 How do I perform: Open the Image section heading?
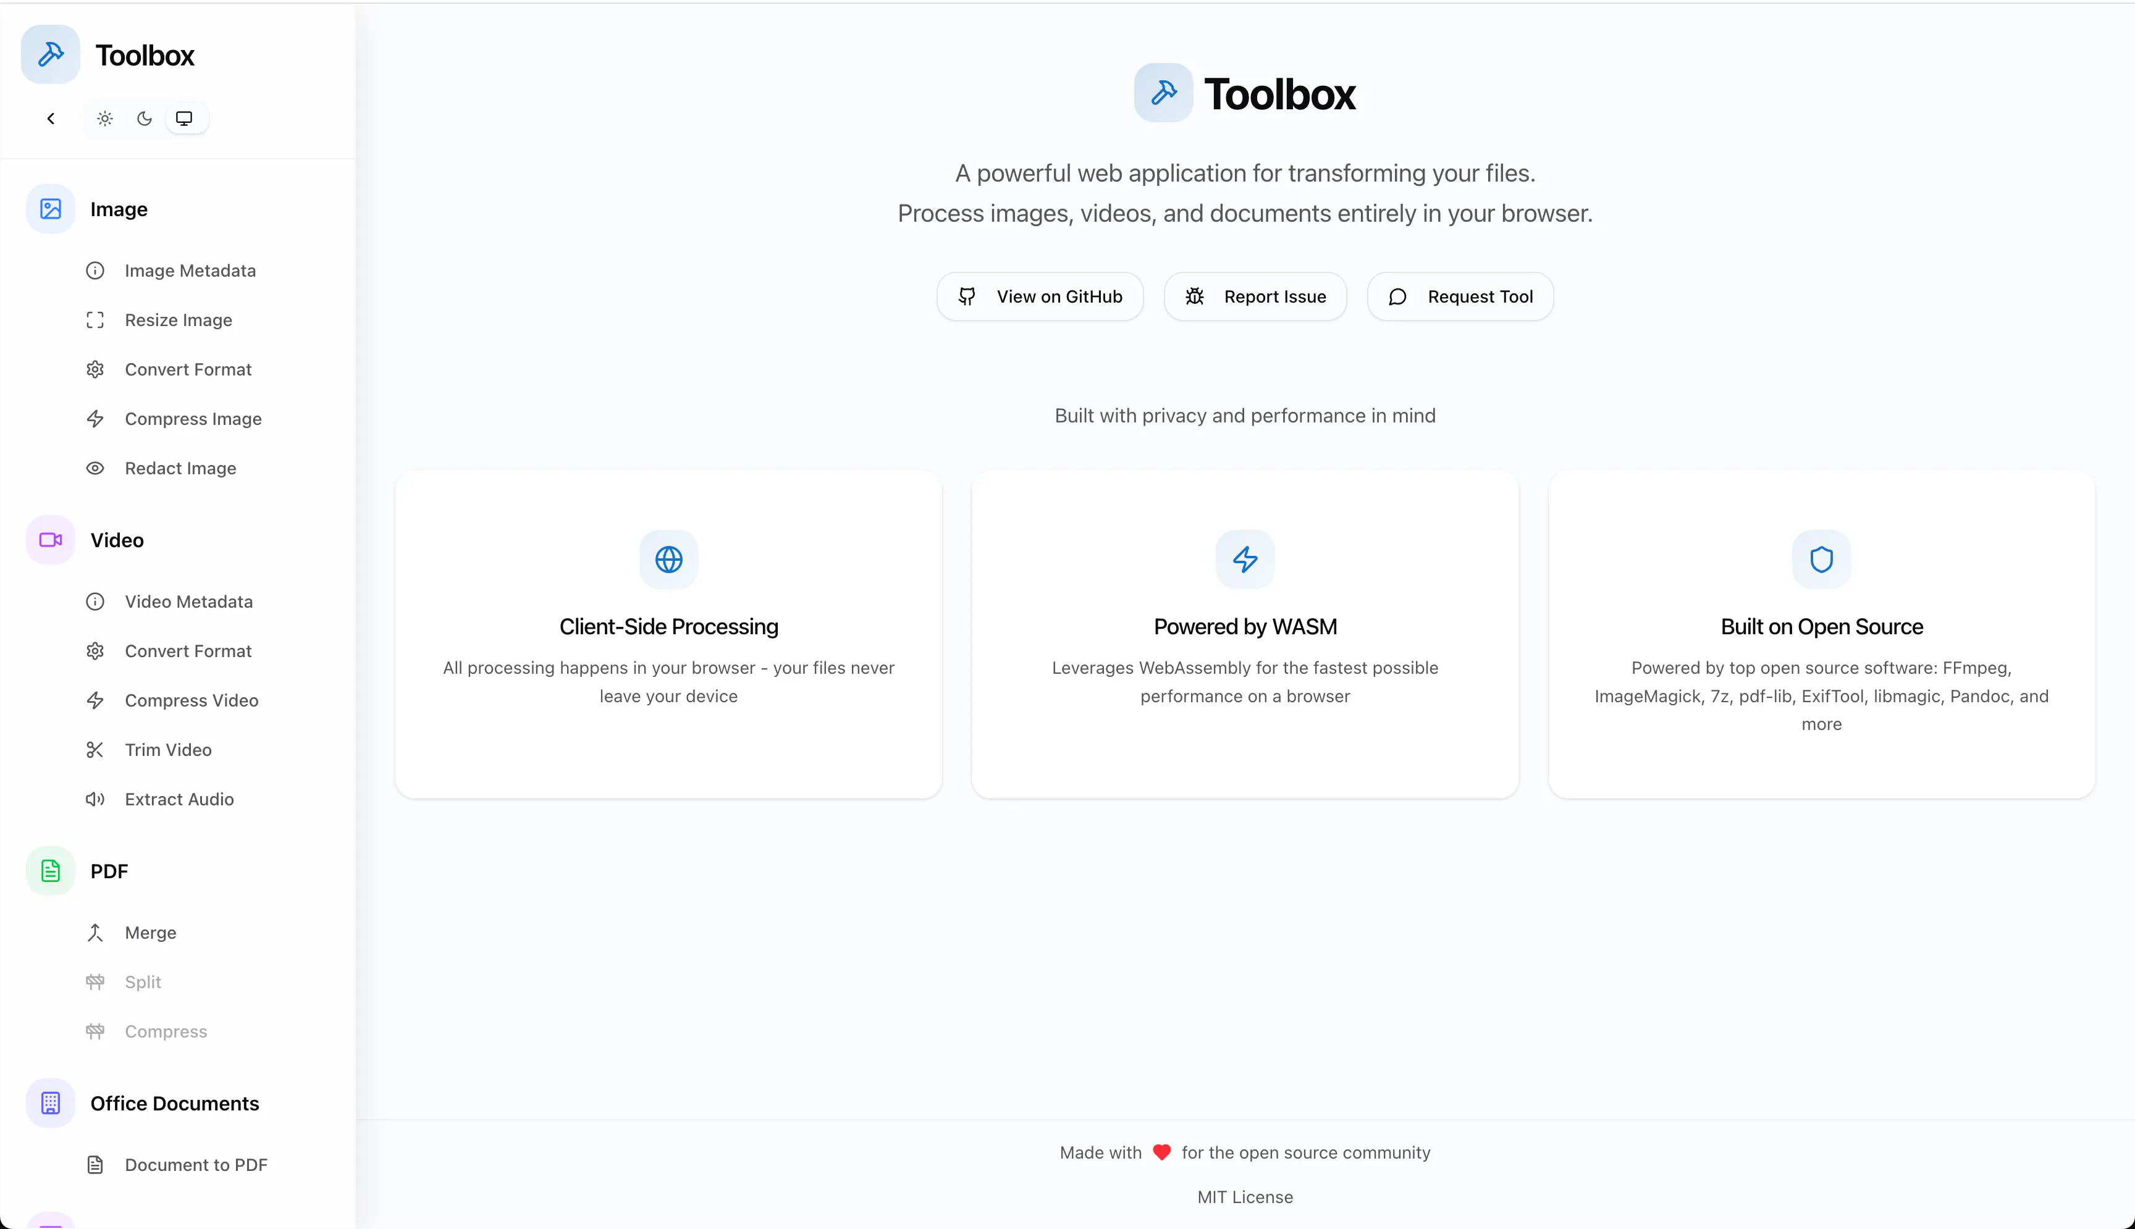pos(119,209)
